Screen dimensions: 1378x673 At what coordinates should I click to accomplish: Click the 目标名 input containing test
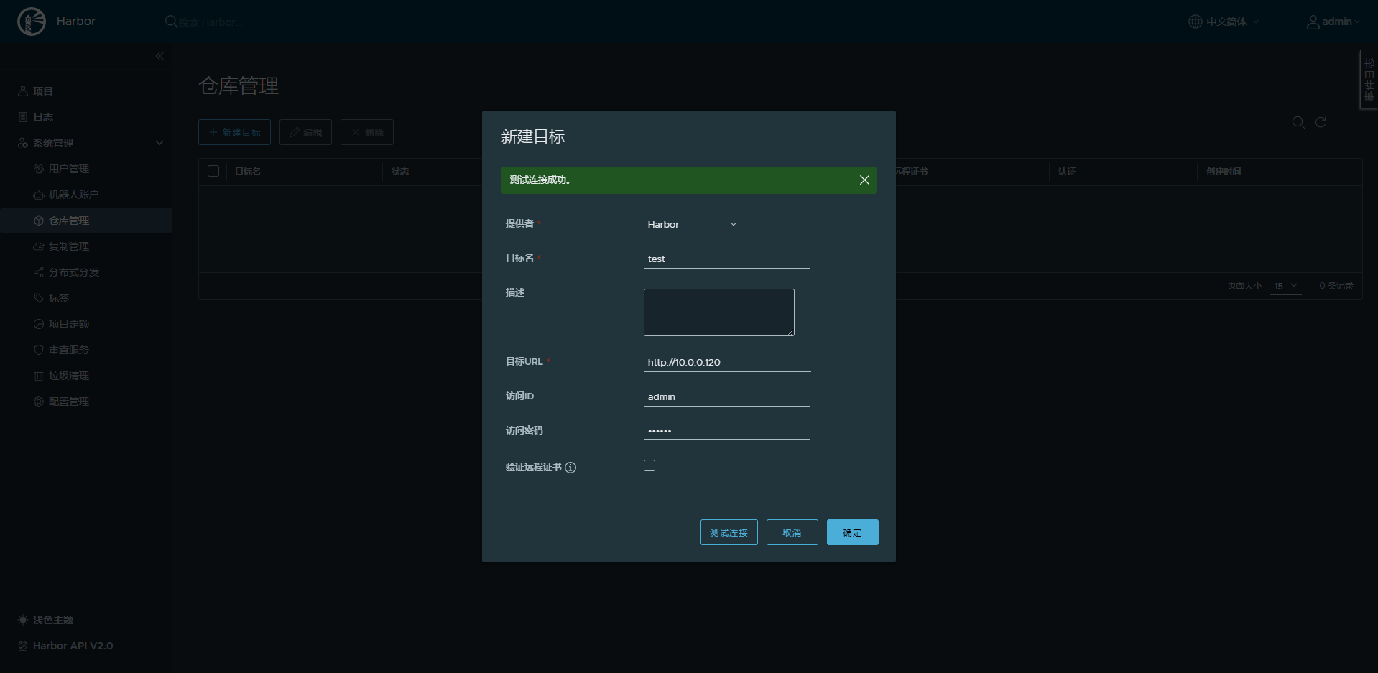(x=727, y=259)
